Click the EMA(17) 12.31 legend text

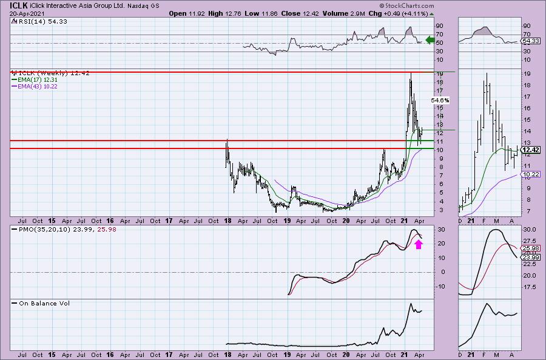[x=38, y=79]
